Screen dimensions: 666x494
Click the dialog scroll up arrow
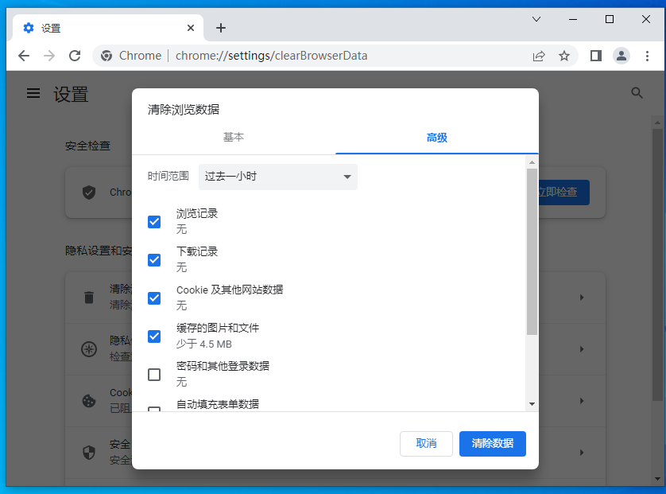click(532, 162)
